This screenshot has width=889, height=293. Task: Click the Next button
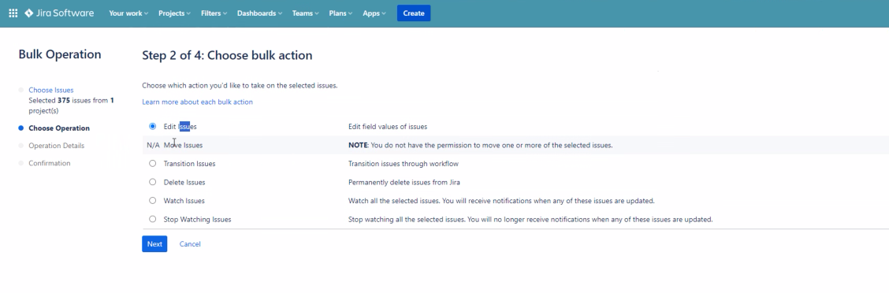coord(154,243)
